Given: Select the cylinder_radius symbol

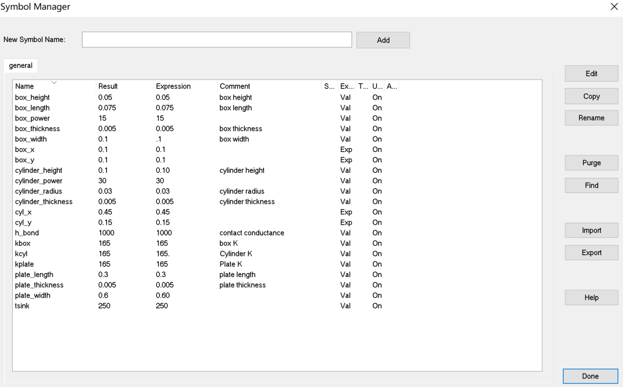Looking at the screenshot, I should point(39,191).
